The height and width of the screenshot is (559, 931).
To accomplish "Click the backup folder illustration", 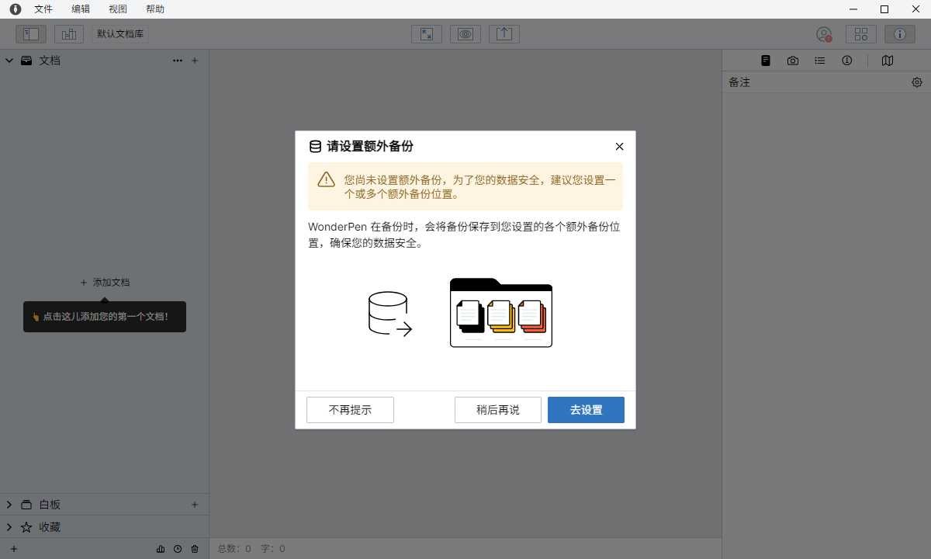I will click(x=501, y=312).
